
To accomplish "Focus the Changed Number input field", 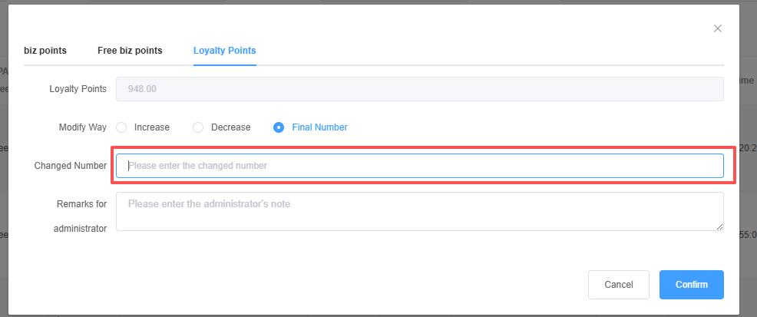I will 419,166.
